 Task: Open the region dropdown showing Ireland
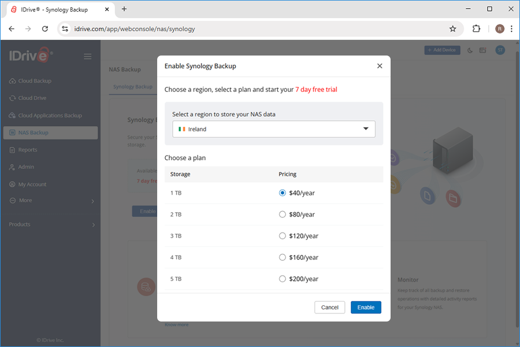(274, 129)
